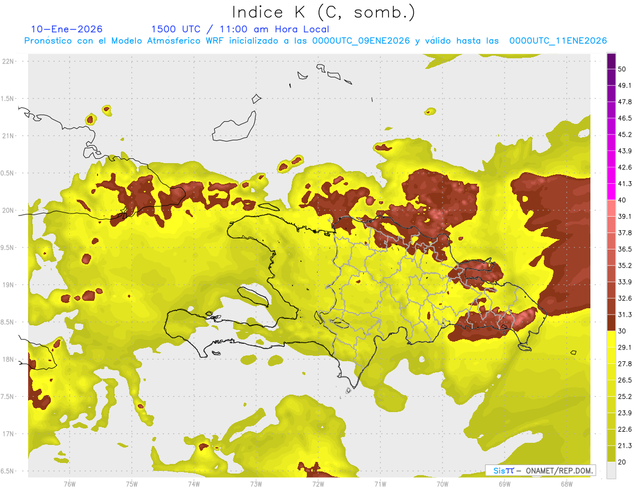Image resolution: width=636 pixels, height=491 pixels.
Task: Click the longitude axis label '69W'
Action: click(x=505, y=484)
